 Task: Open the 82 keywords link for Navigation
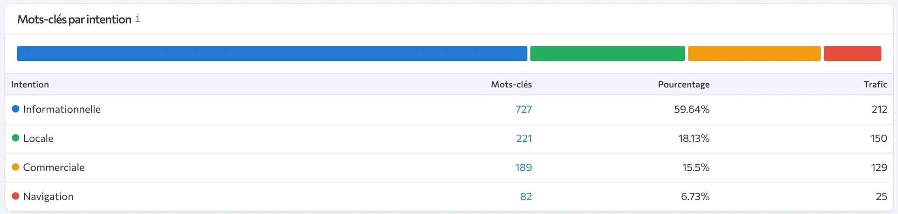coord(526,196)
